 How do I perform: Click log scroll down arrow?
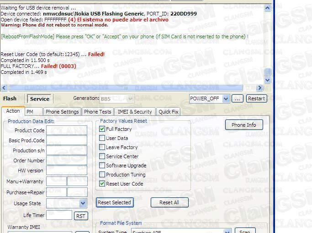[x=267, y=80]
